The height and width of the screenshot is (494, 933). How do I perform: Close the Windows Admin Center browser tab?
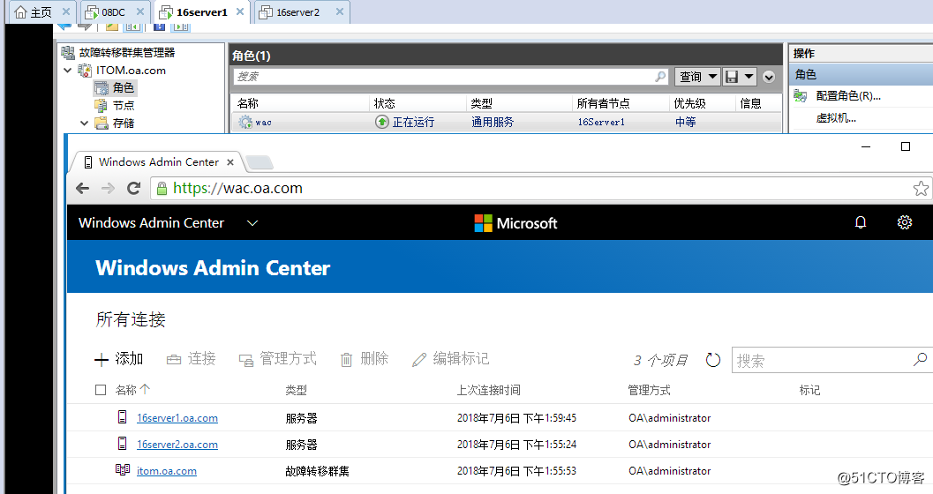coord(230,162)
